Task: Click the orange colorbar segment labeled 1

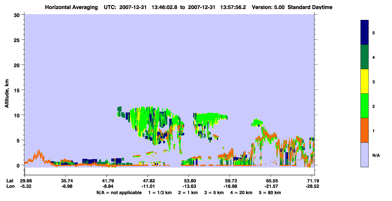Action: [x=365, y=130]
